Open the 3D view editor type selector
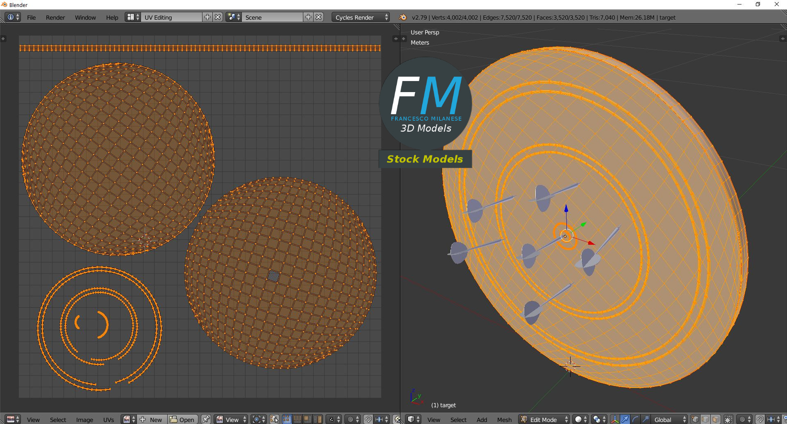This screenshot has height=424, width=787. (x=413, y=419)
